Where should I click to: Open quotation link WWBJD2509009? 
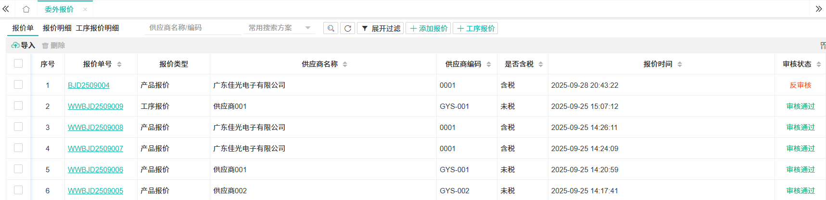[x=95, y=106]
